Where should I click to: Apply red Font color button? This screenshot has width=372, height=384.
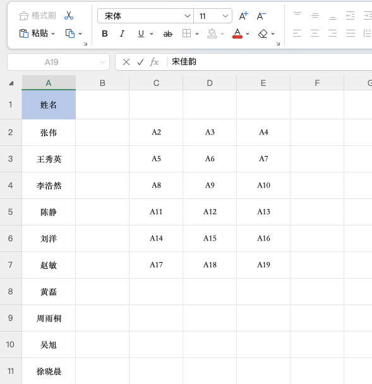tap(237, 33)
